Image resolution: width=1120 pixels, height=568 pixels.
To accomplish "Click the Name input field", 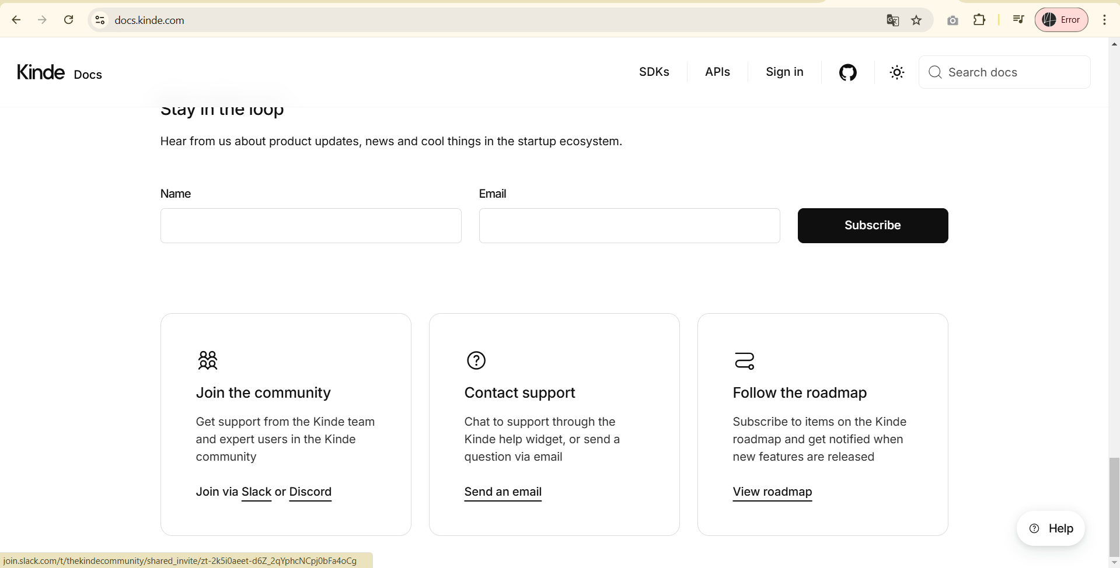I will (x=311, y=226).
